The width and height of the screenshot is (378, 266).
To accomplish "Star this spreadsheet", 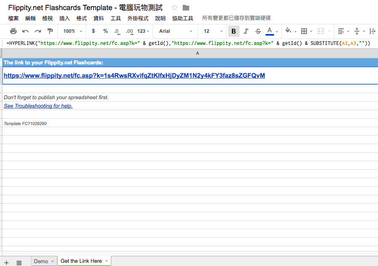I will click(x=175, y=8).
